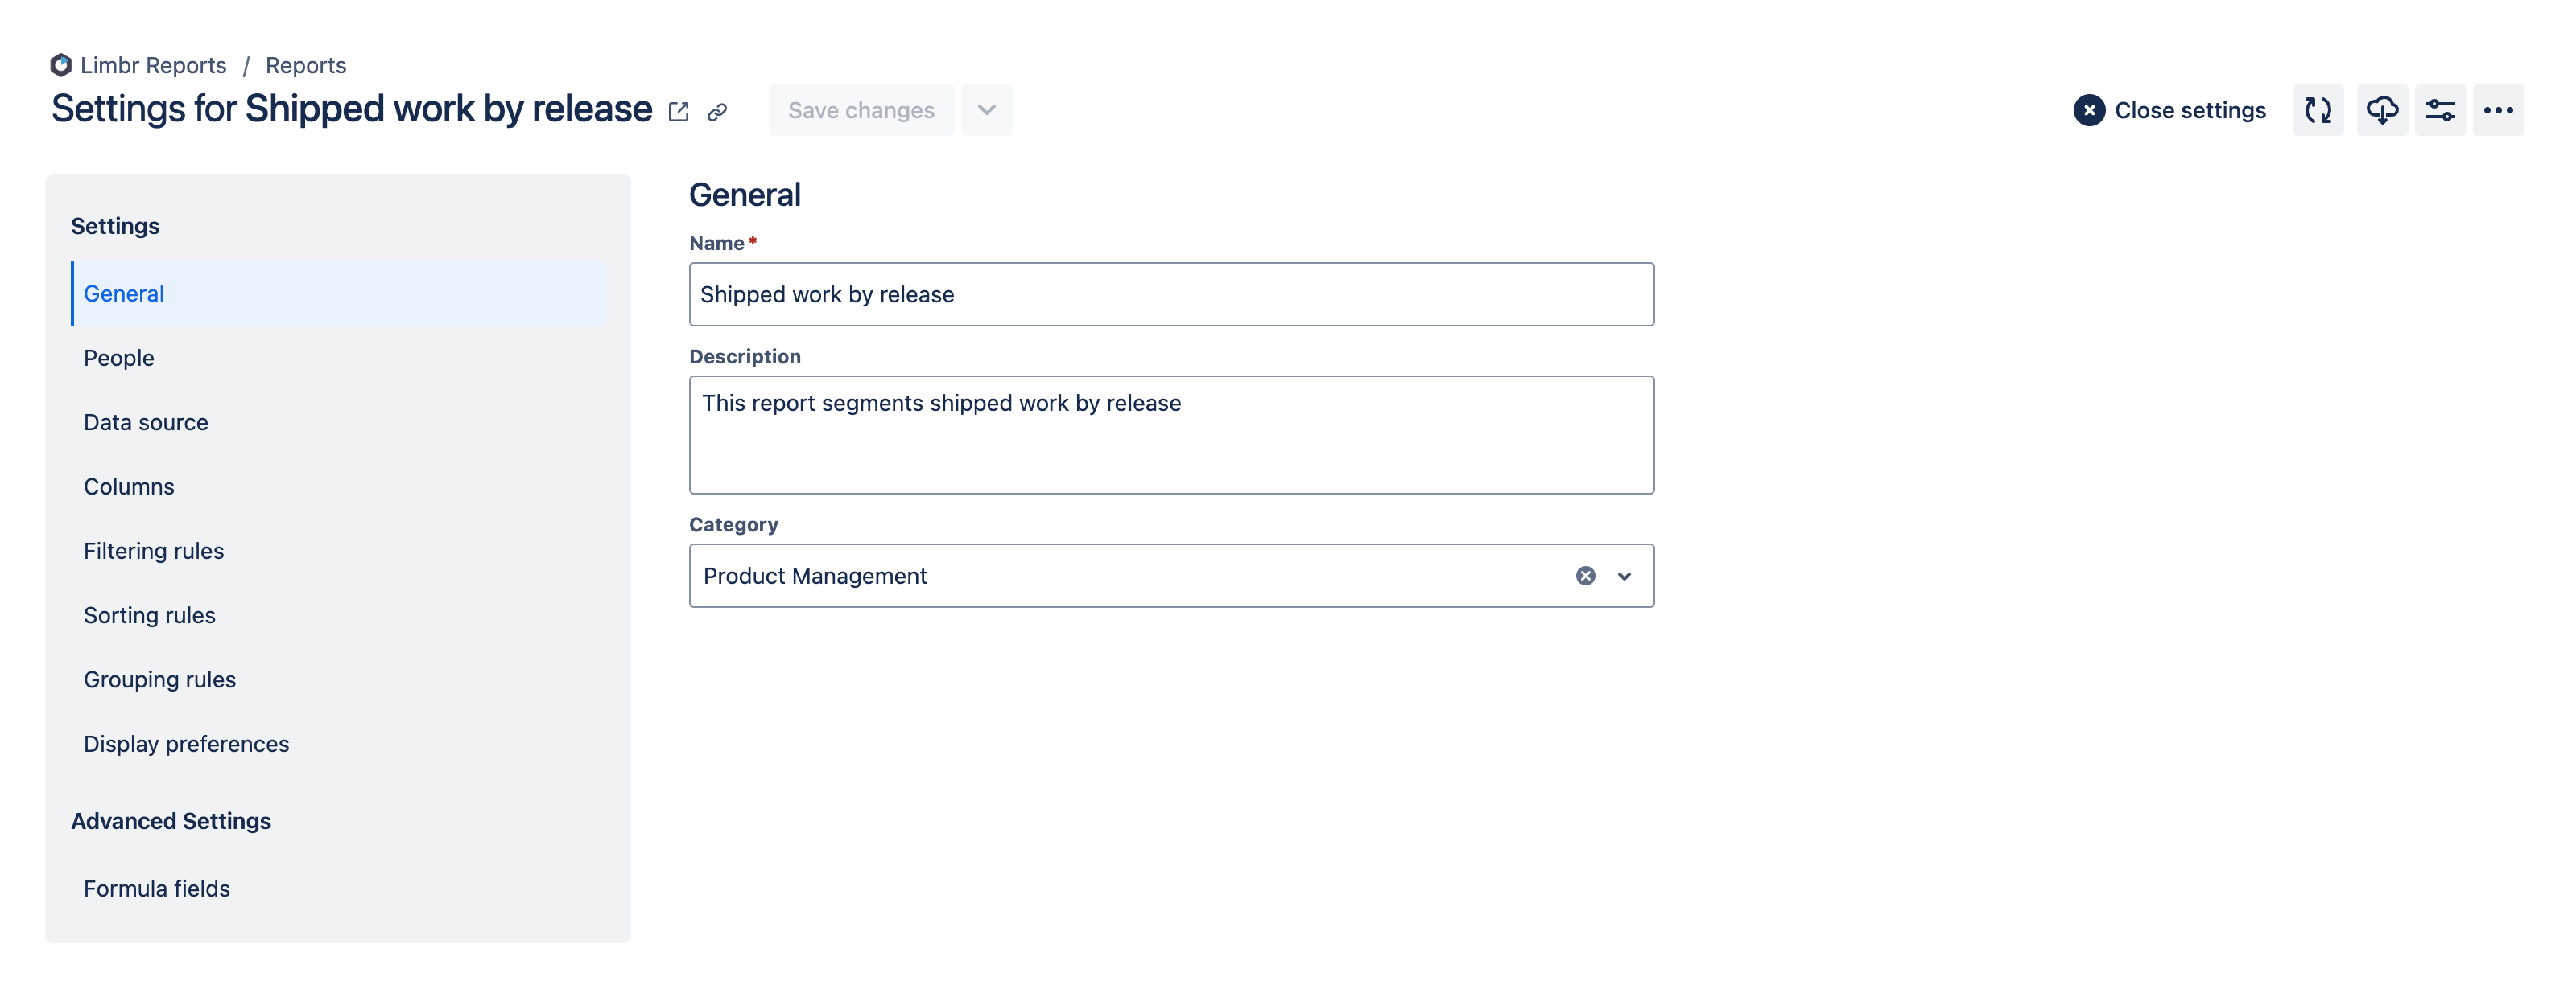
Task: Click the copy link icon next to title
Action: [718, 110]
